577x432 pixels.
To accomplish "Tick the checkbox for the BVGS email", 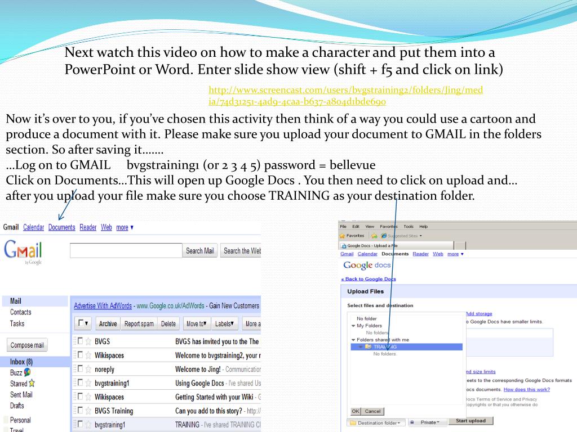I will tap(80, 341).
